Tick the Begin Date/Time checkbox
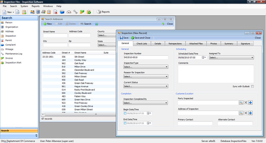 pyautogui.click(x=125, y=113)
